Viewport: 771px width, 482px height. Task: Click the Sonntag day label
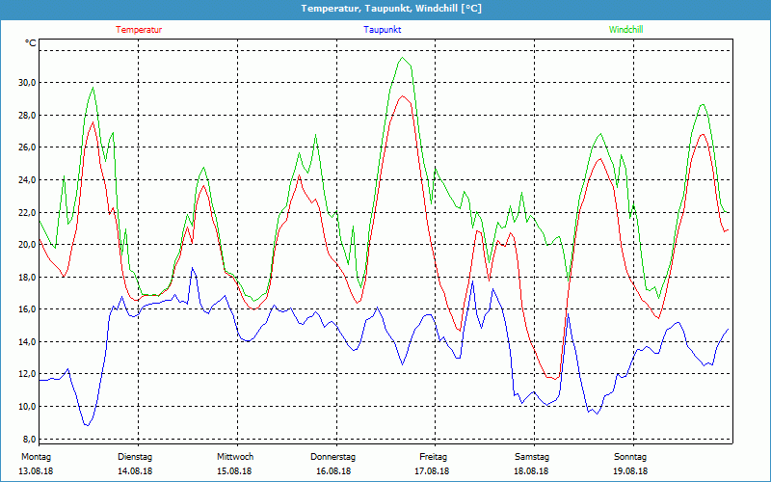click(x=630, y=457)
